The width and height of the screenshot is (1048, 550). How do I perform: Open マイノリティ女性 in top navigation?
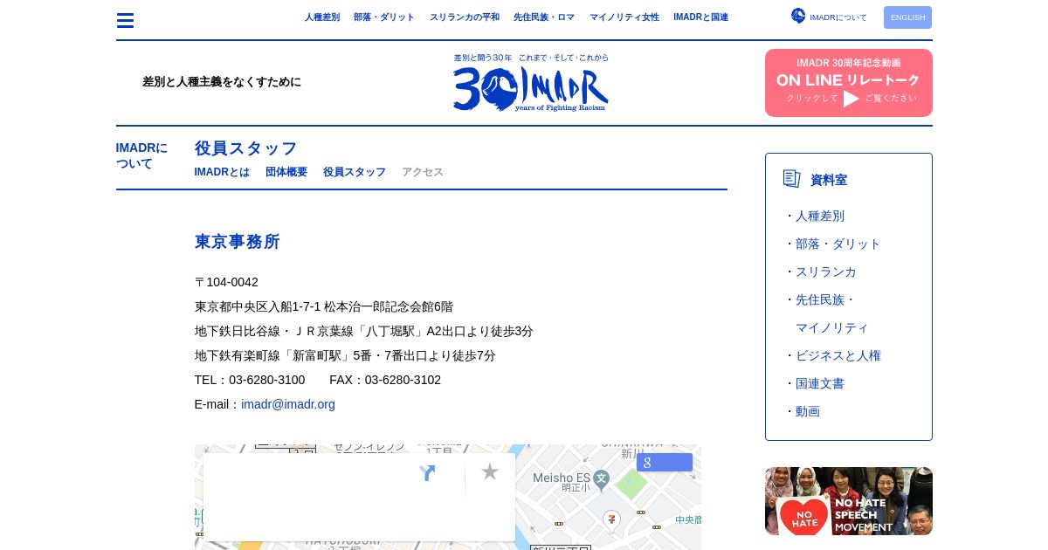[x=624, y=17]
